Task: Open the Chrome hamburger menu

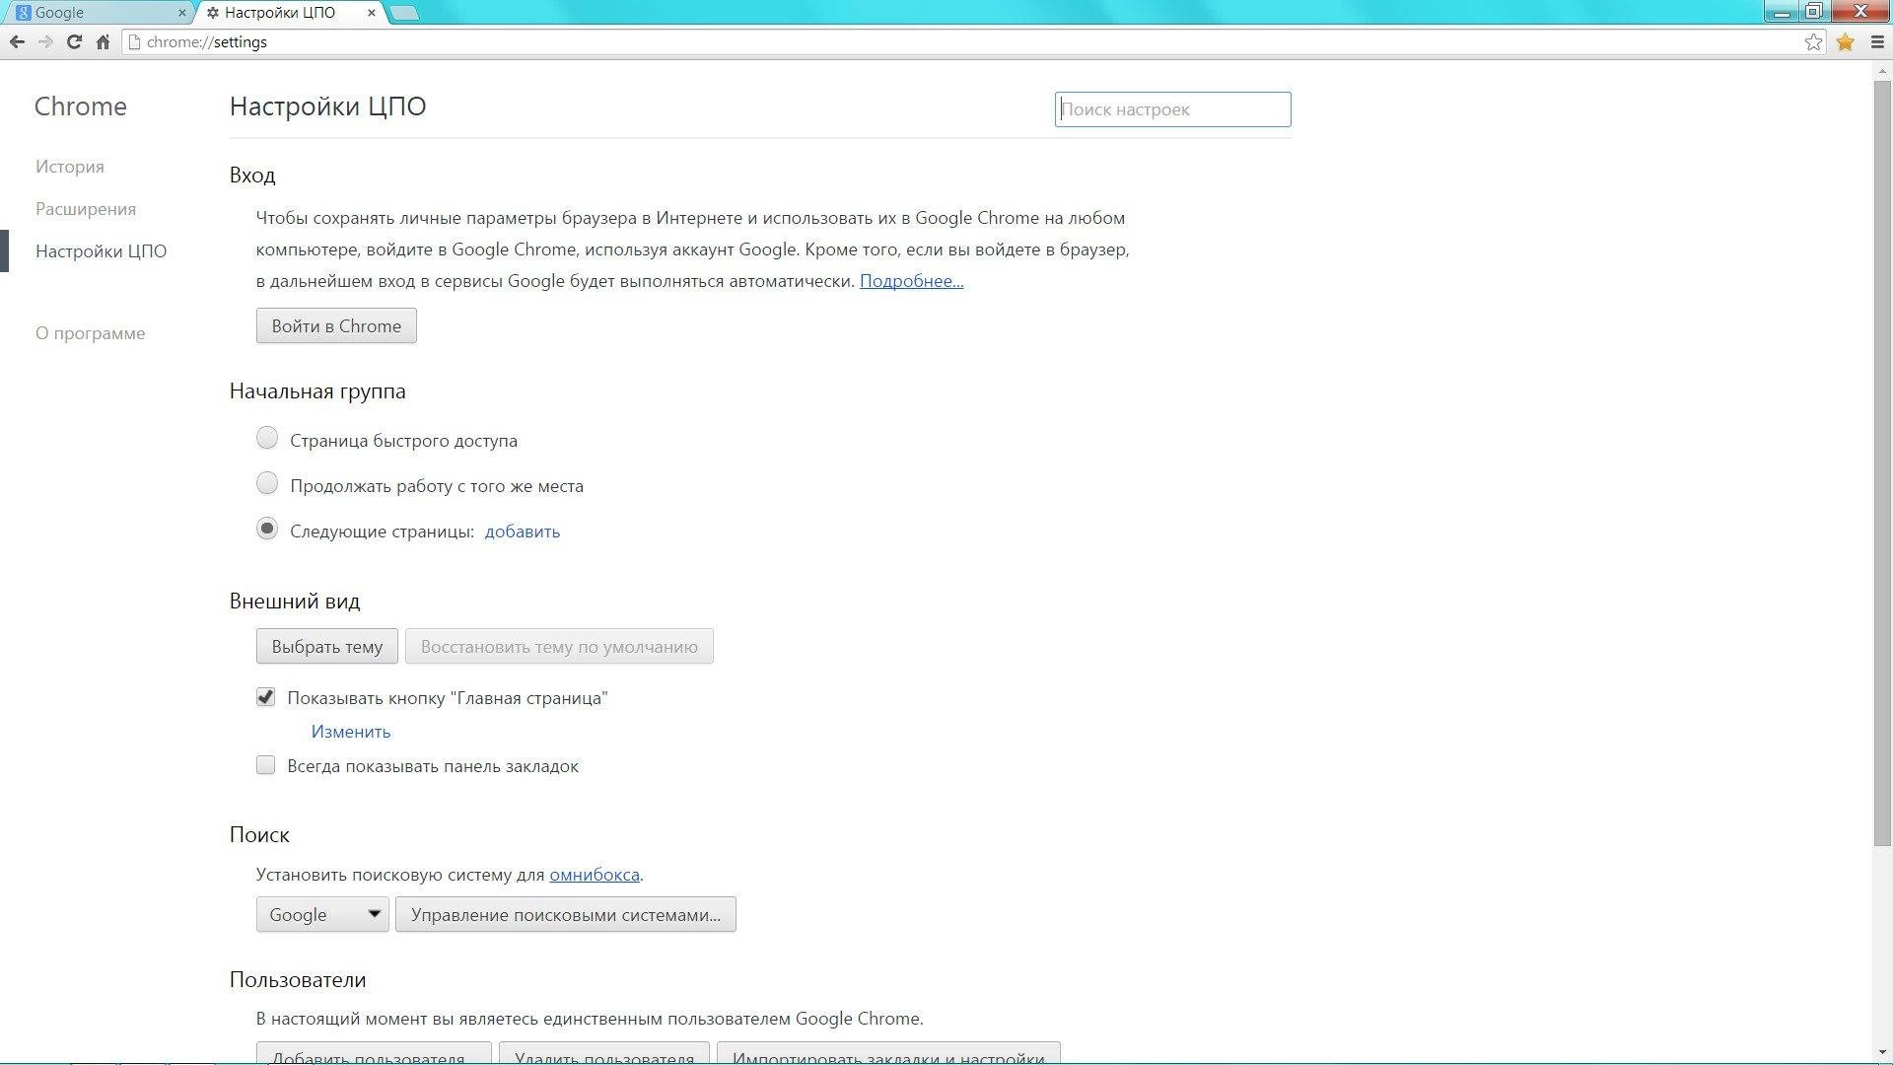Action: (1877, 41)
